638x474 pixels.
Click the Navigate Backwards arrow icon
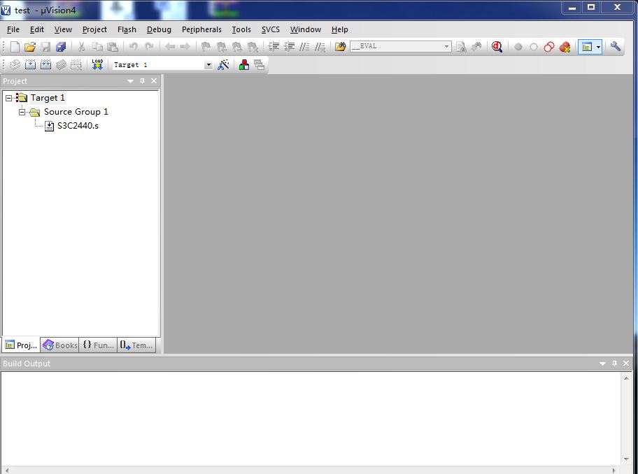point(170,47)
